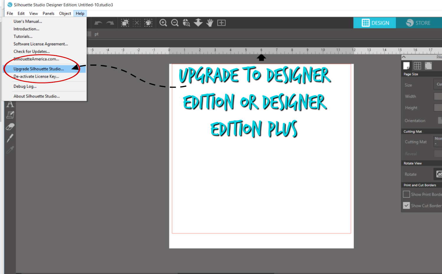
Task: Open the Edit menu
Action: [x=21, y=13]
